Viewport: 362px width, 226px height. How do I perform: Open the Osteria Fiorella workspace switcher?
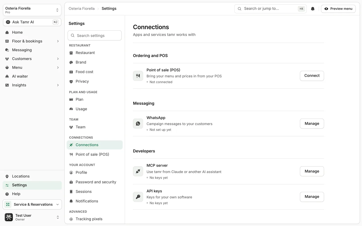(32, 10)
